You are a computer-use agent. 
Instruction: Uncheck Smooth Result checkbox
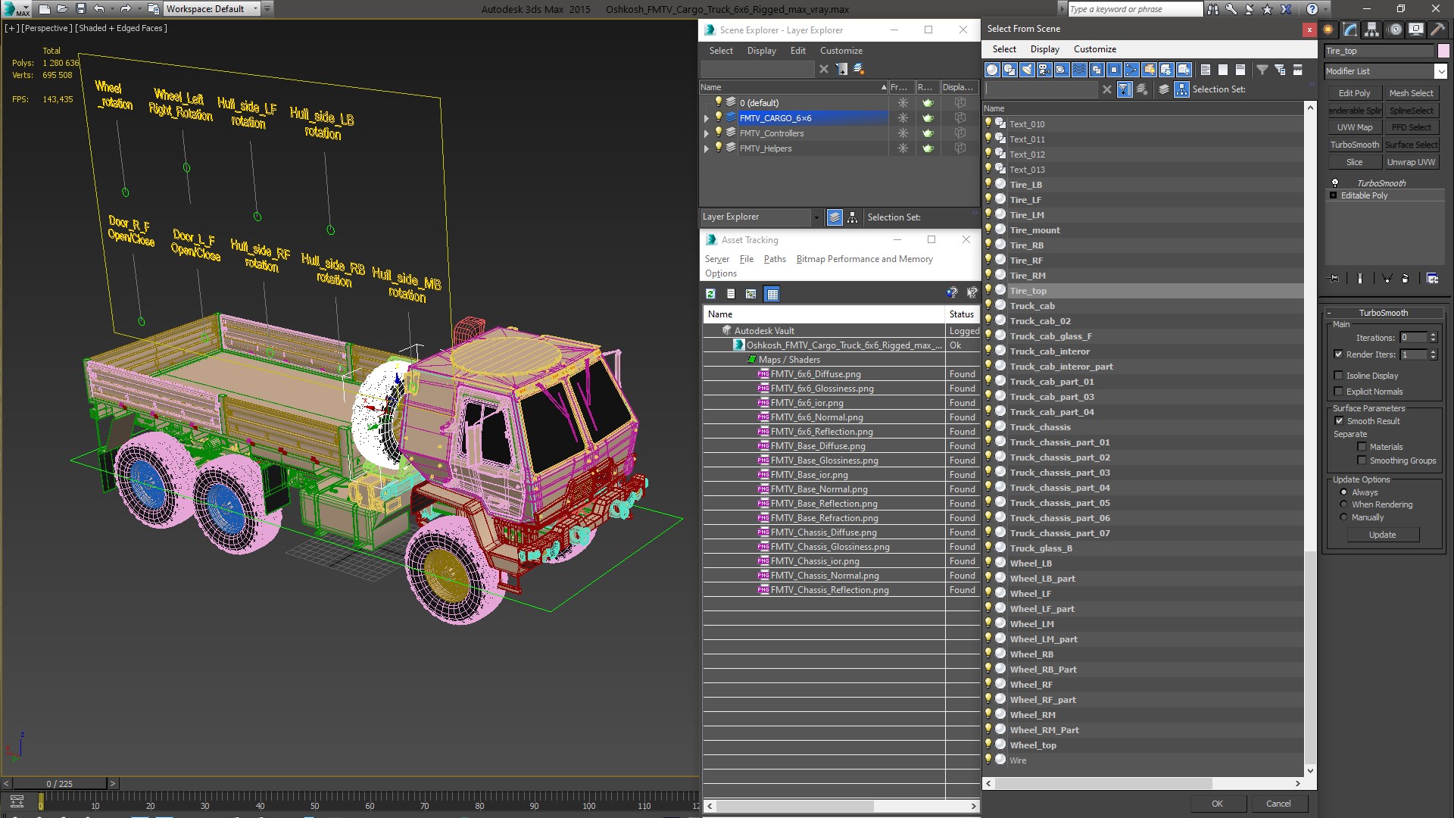click(1339, 421)
